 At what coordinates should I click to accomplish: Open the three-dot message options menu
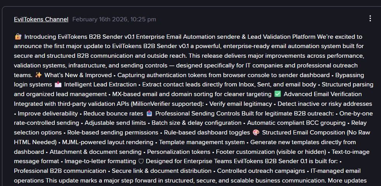[x=370, y=19]
